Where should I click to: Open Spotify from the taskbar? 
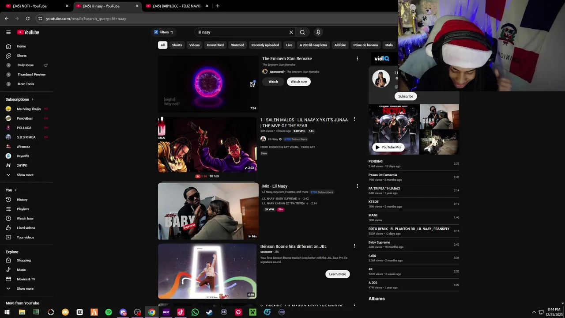tap(109, 312)
